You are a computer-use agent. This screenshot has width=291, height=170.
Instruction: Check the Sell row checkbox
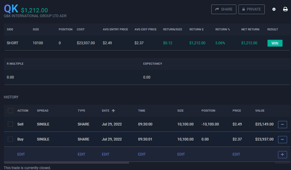tap(11, 124)
